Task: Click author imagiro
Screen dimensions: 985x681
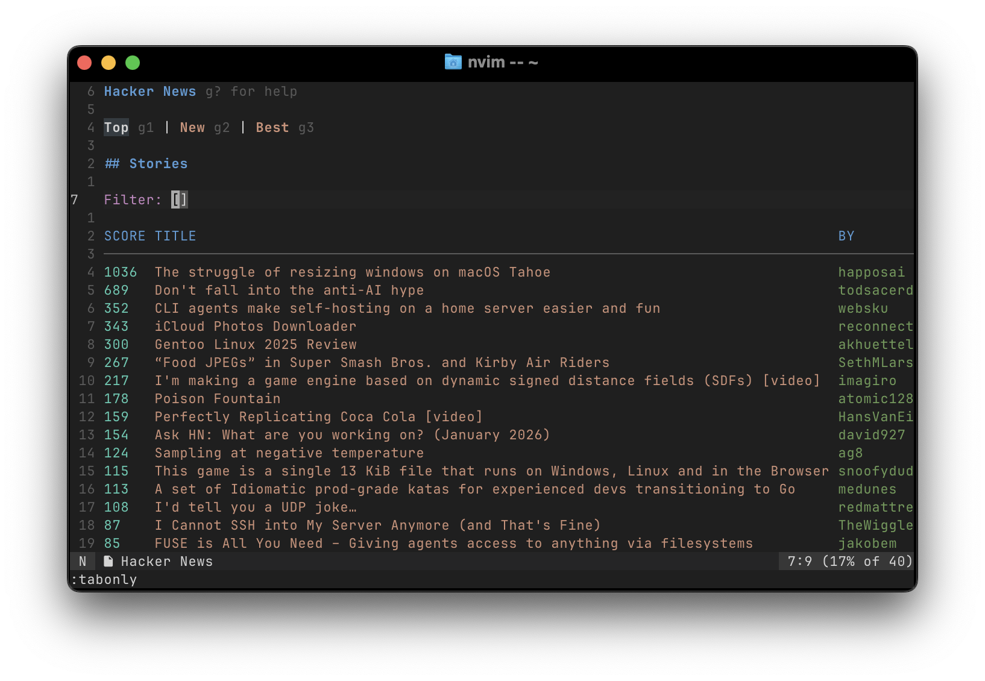Action: 867,380
